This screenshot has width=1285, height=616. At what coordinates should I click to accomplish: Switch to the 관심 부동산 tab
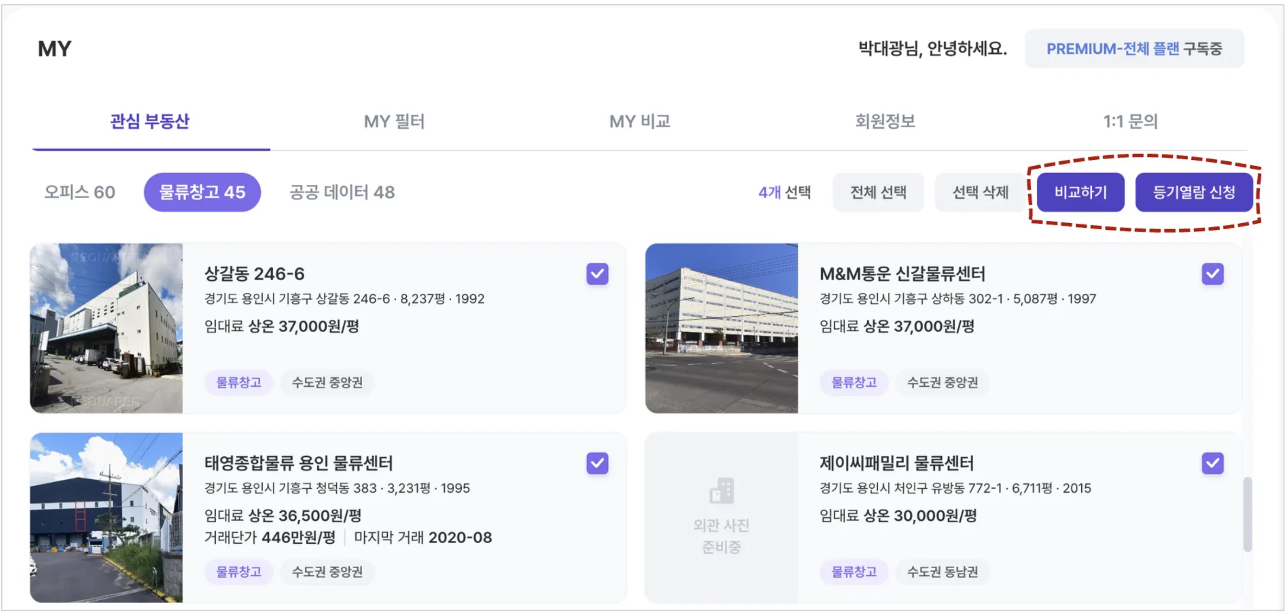150,121
